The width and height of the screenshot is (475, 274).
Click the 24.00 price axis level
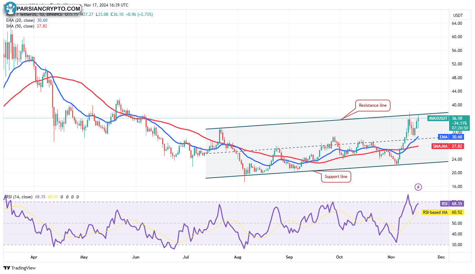coord(458,159)
